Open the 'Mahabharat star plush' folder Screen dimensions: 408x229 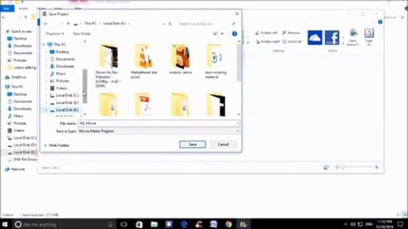point(144,61)
